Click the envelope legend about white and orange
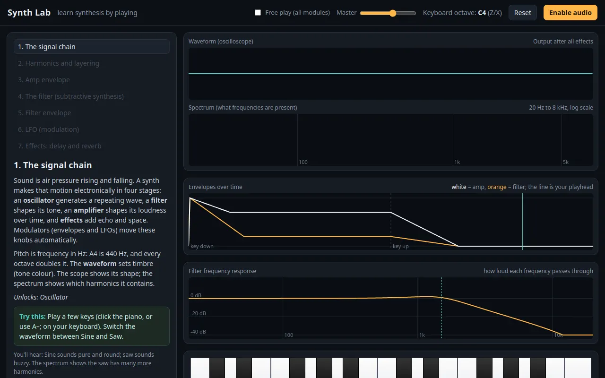 [522, 187]
